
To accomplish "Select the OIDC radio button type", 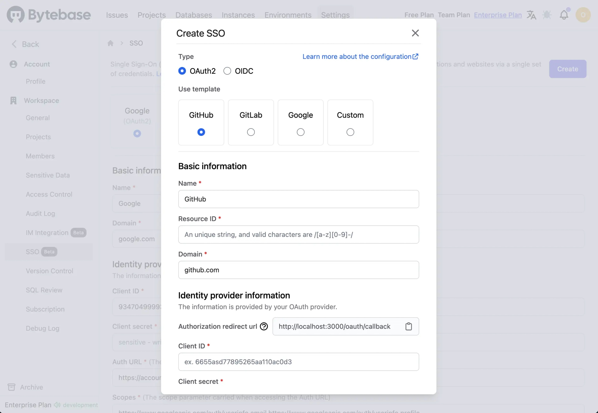I will click(227, 71).
